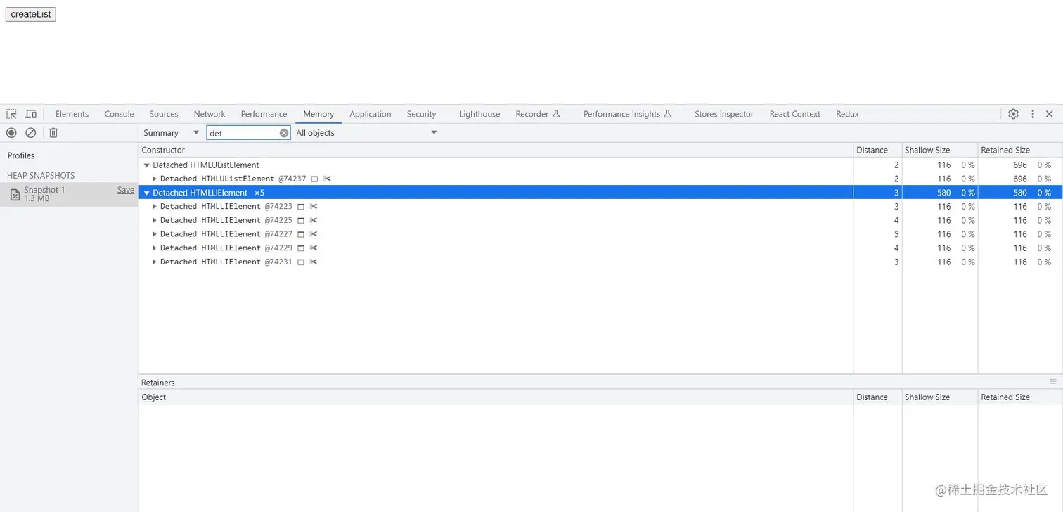Viewport: 1063px width, 512px height.
Task: Clear the class filter text
Action: click(284, 133)
